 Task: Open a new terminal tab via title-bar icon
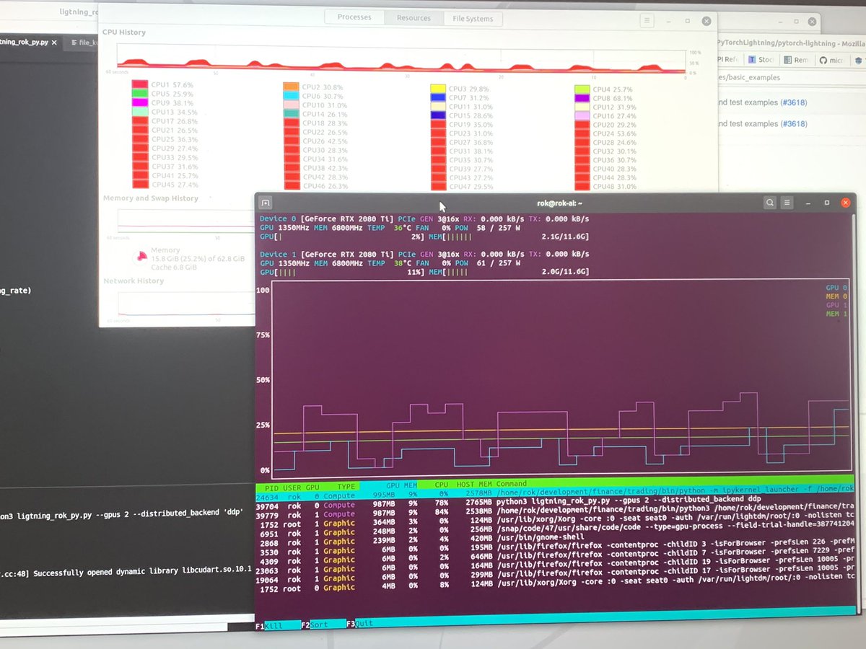point(266,203)
